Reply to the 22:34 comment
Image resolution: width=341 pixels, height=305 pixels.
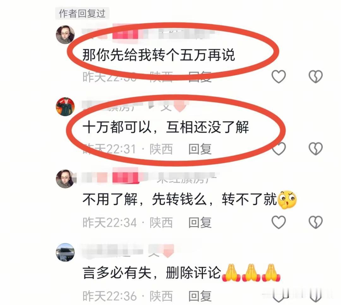(x=200, y=223)
